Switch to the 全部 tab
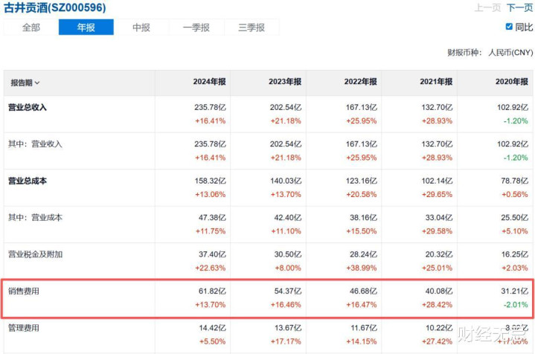The height and width of the screenshot is (354, 535). click(31, 28)
